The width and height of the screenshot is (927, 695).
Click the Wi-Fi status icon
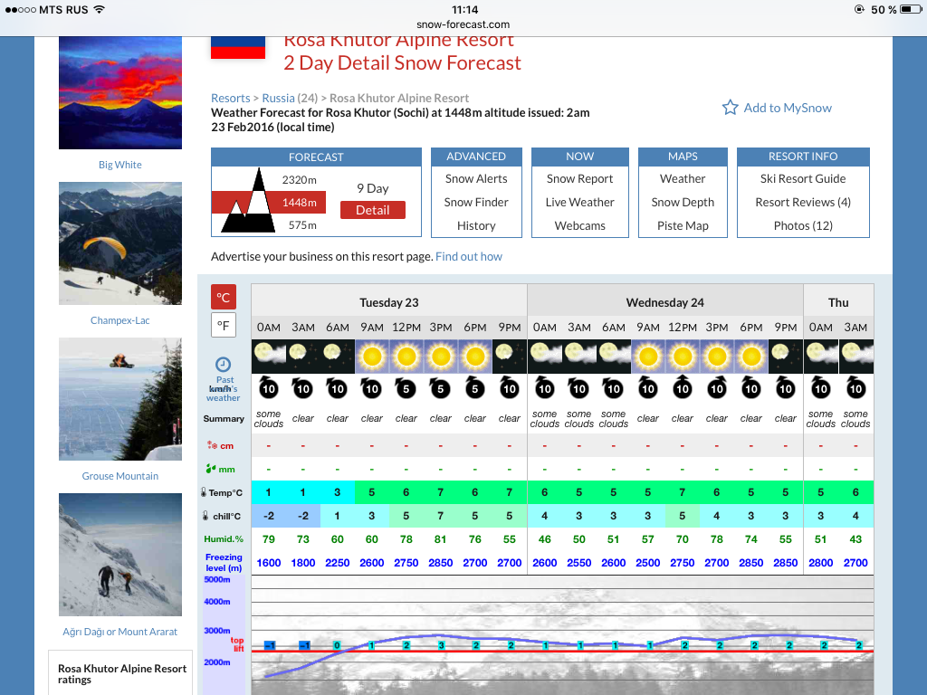pos(100,9)
